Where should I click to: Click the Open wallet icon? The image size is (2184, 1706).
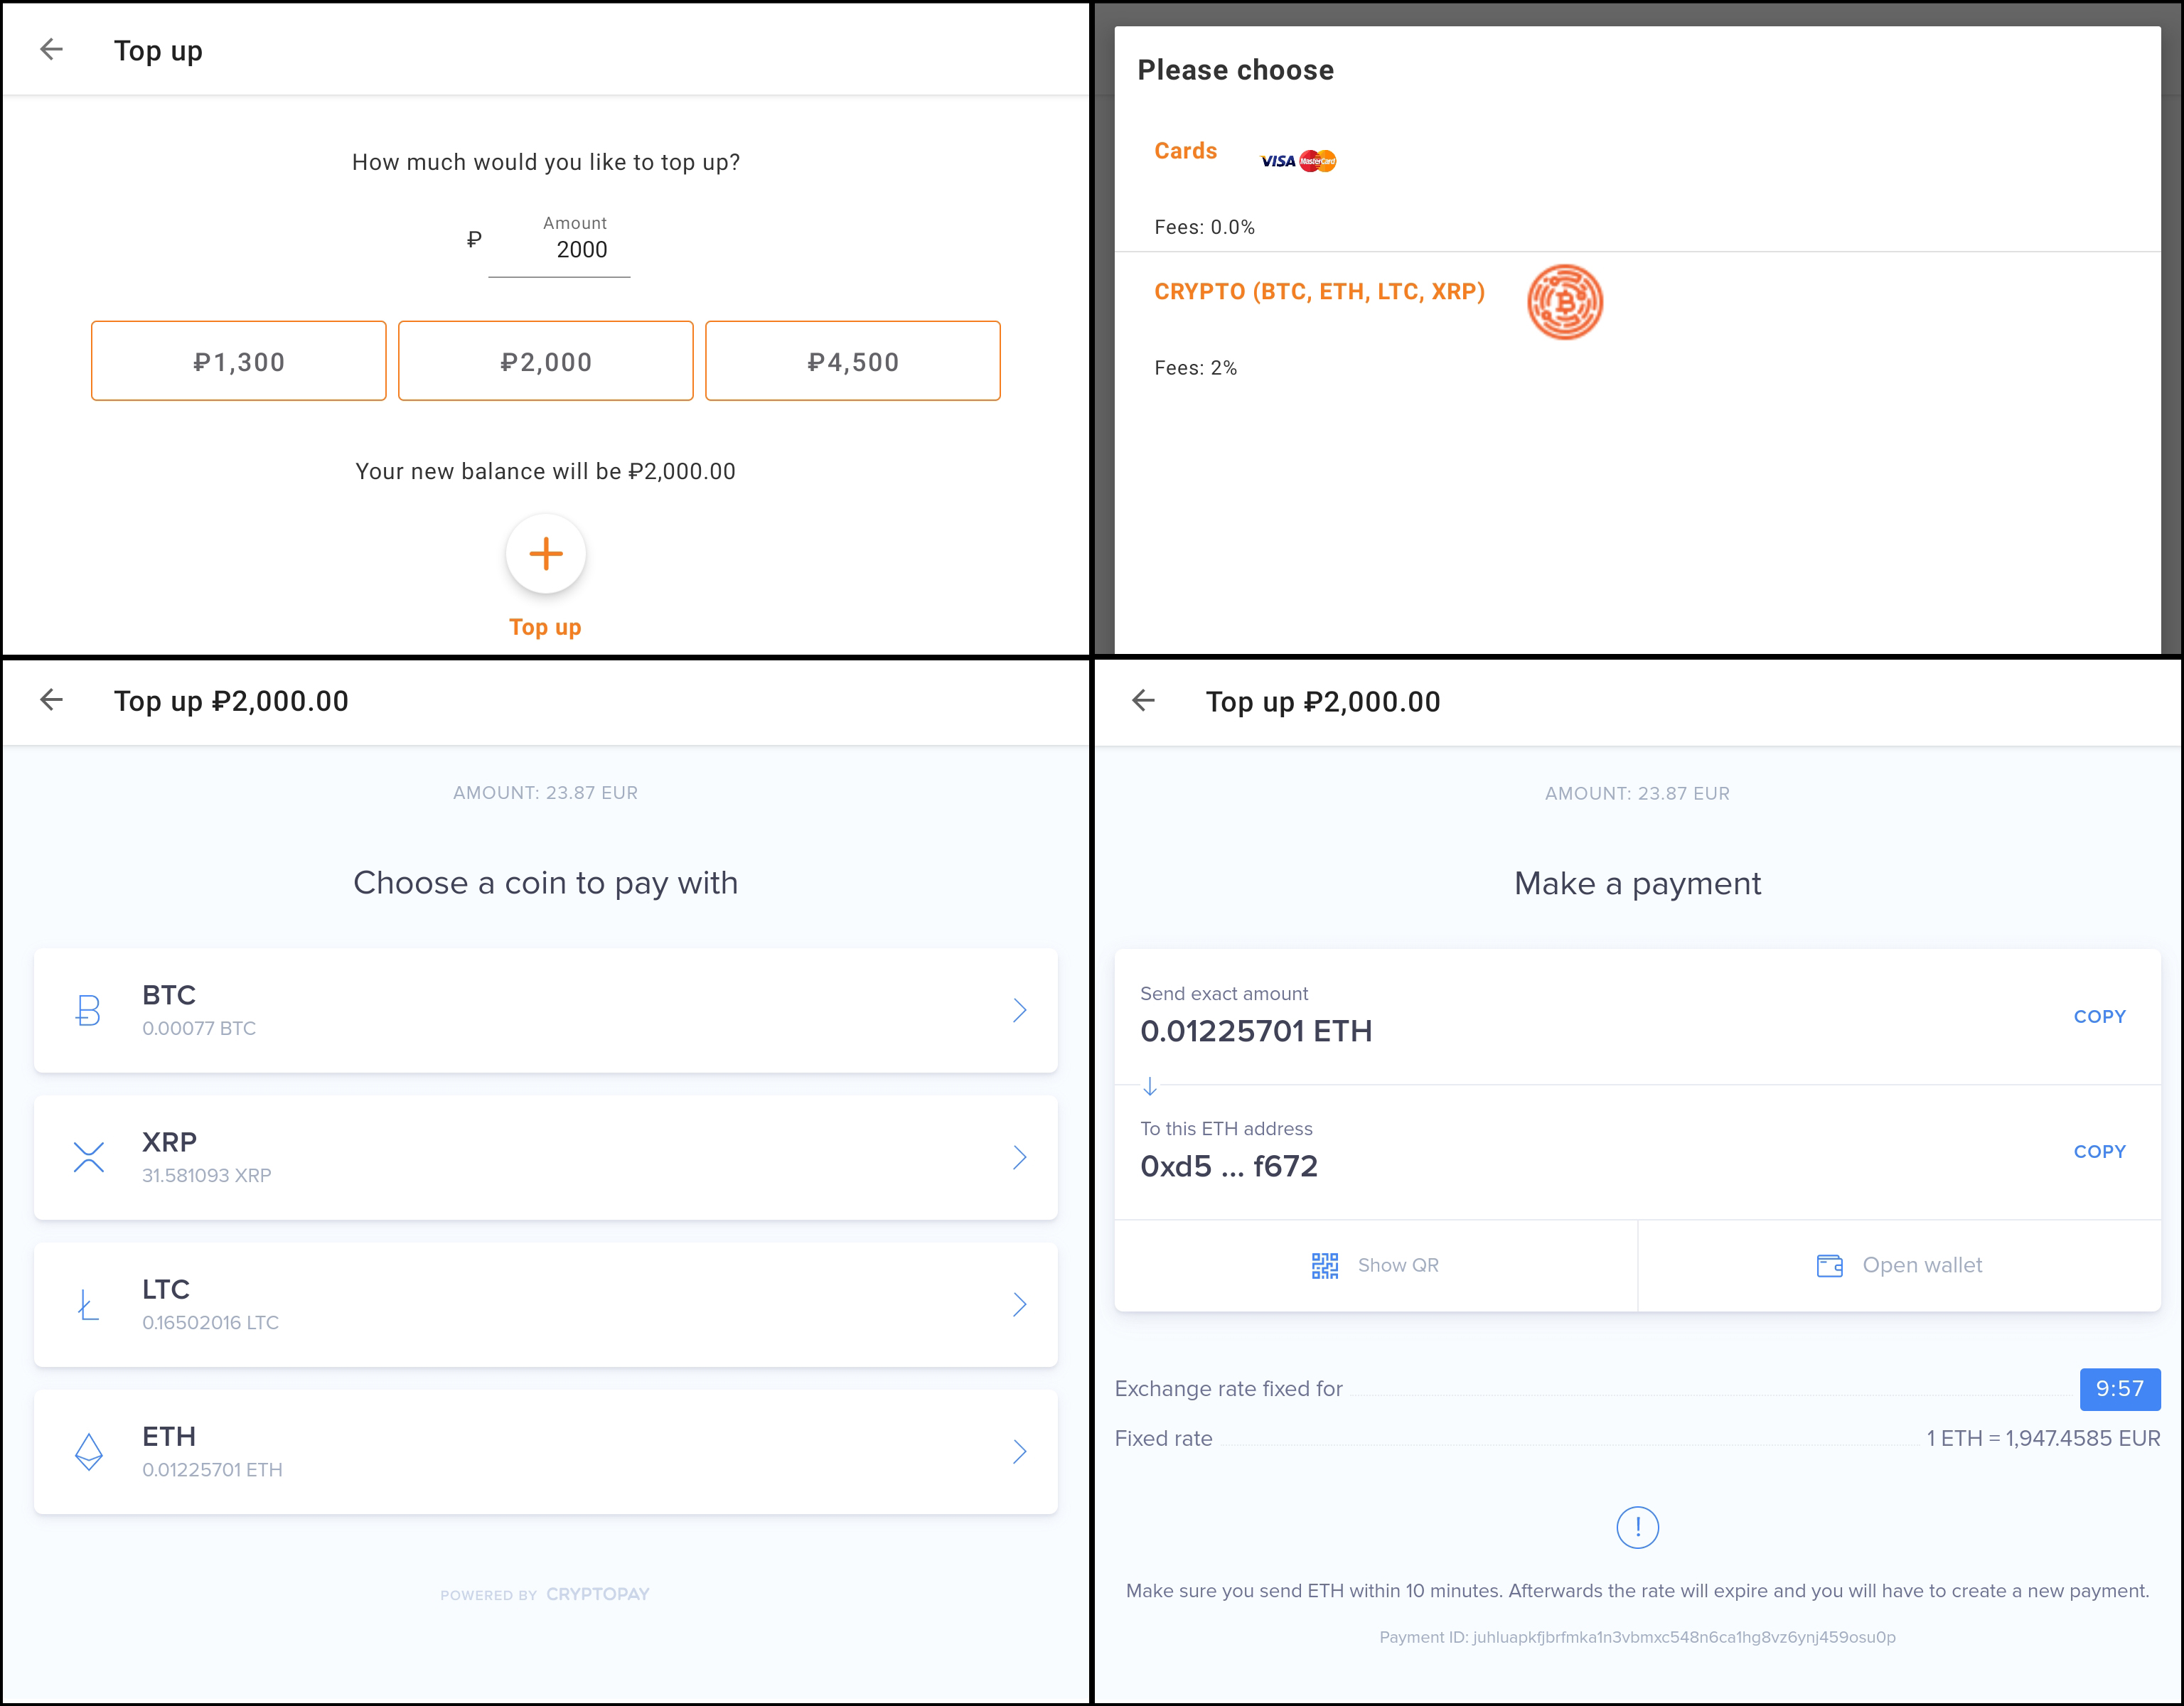(1829, 1265)
